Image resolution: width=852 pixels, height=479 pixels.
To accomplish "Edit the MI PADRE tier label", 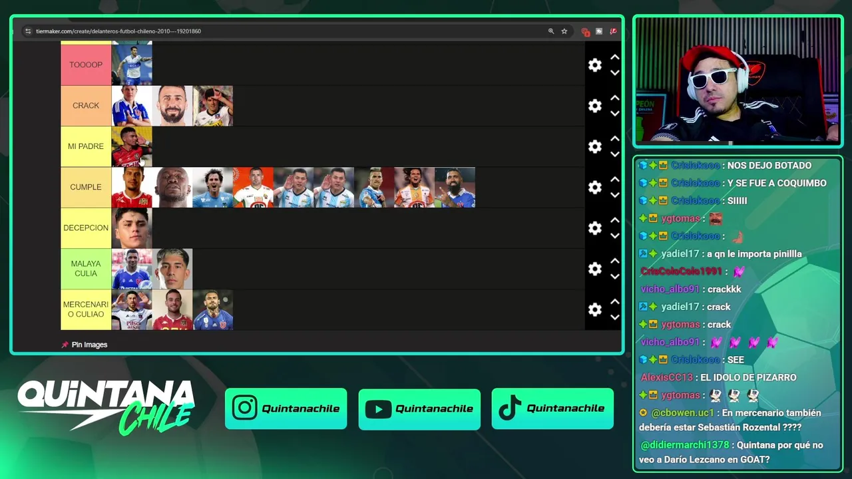I will 86,146.
